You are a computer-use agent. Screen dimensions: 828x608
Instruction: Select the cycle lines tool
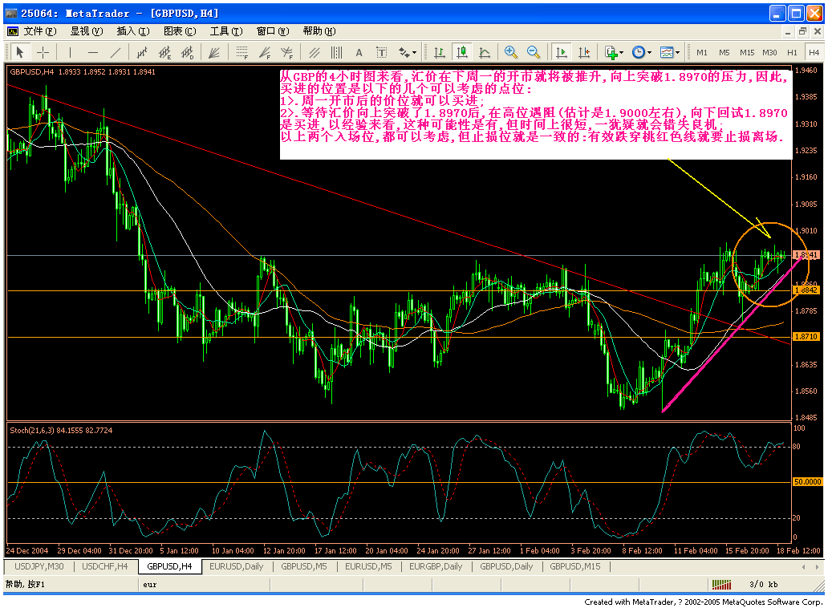click(336, 52)
